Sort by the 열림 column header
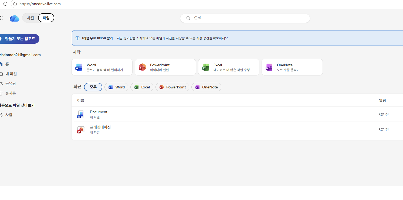Viewport: 403px width, 200px height. pos(382,101)
